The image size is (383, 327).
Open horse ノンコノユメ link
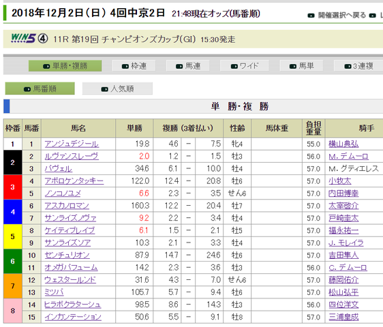[63, 193]
